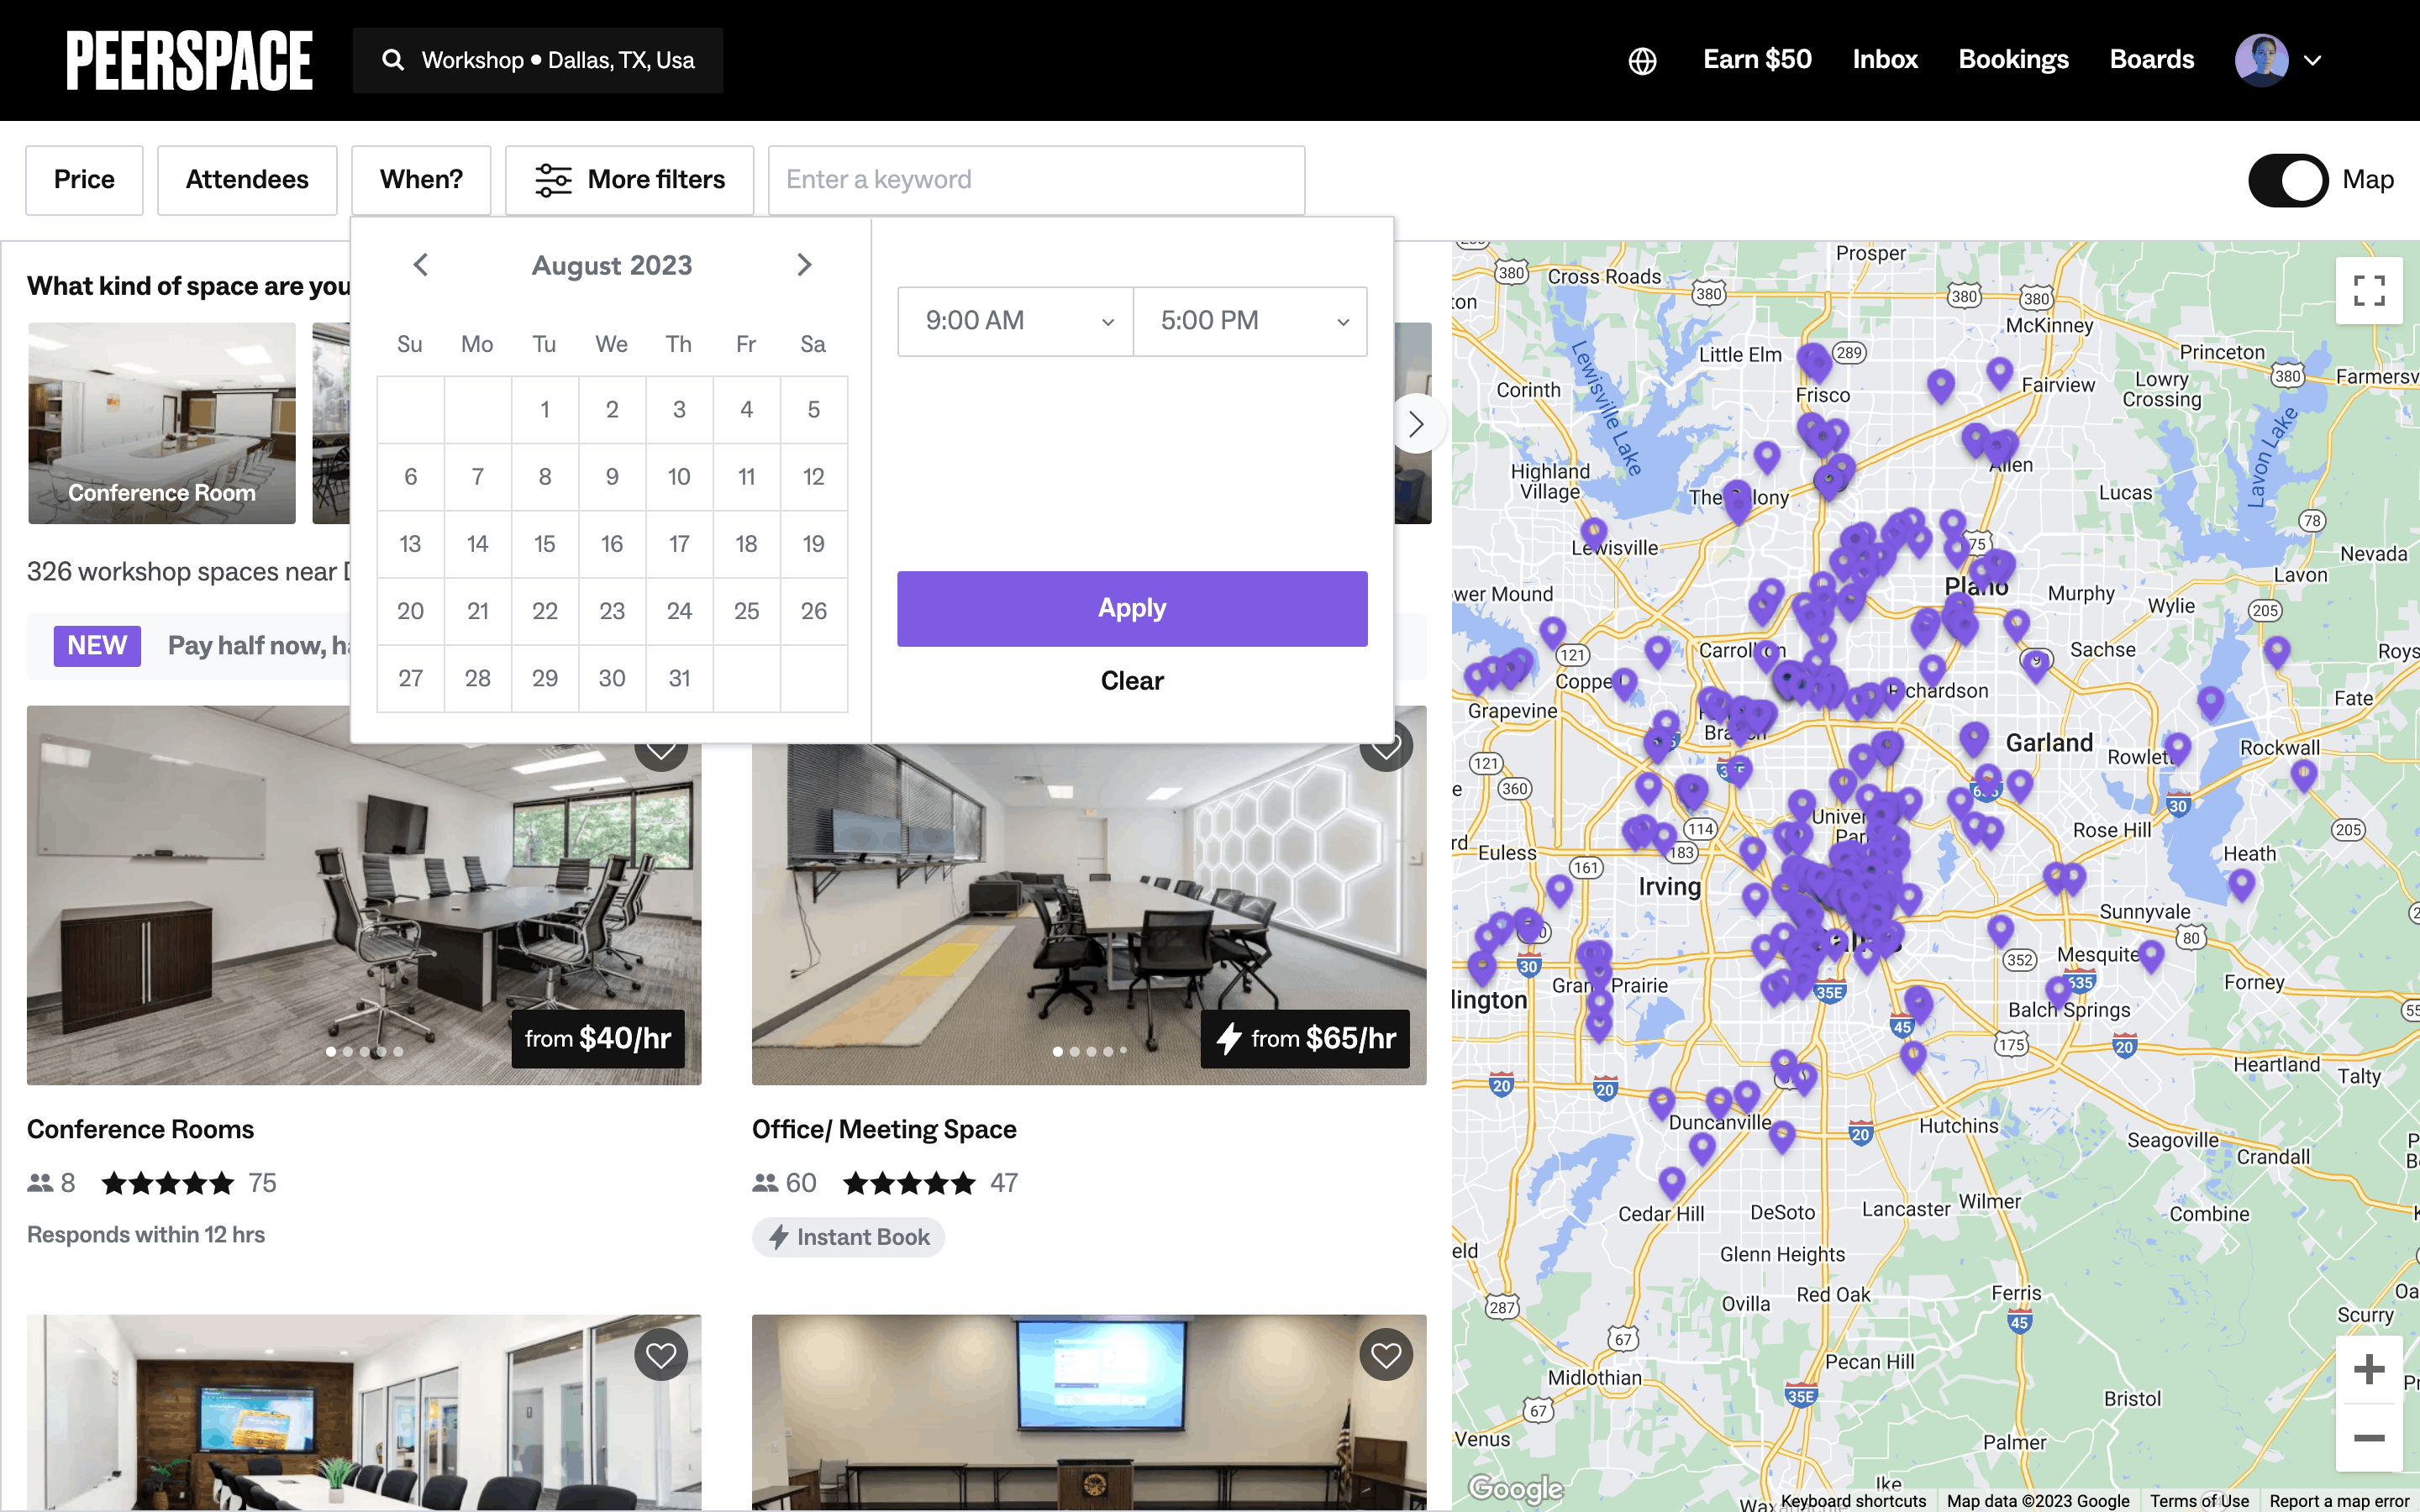Open Boards from top navigation
This screenshot has width=2420, height=1512.
coord(2151,60)
